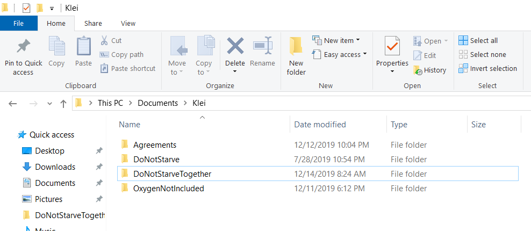The height and width of the screenshot is (231, 531).
Task: Open the History icon in ribbon
Action: tap(418, 70)
